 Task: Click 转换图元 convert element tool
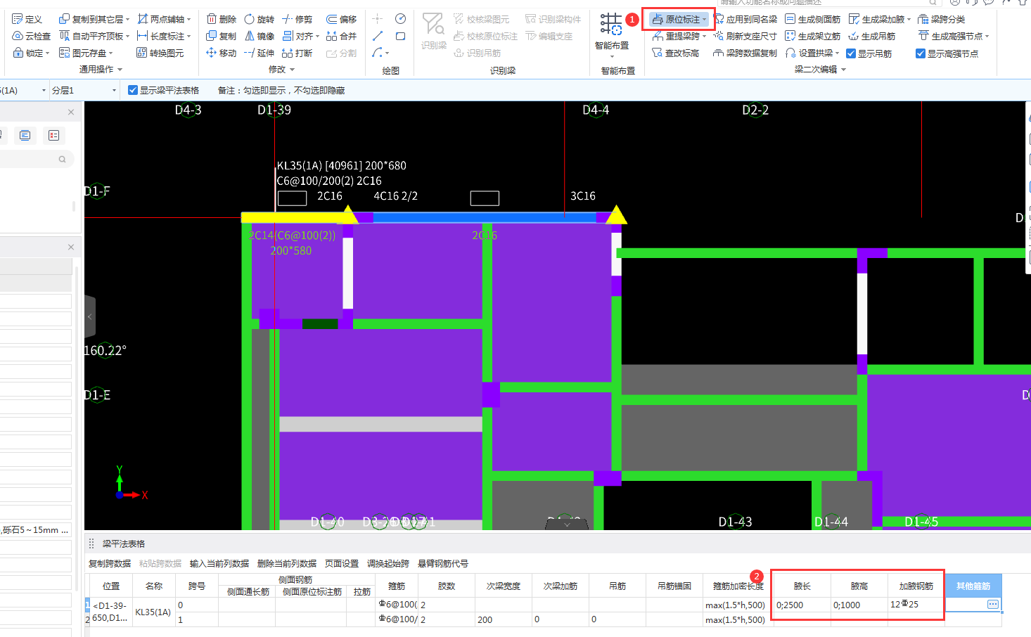(160, 53)
